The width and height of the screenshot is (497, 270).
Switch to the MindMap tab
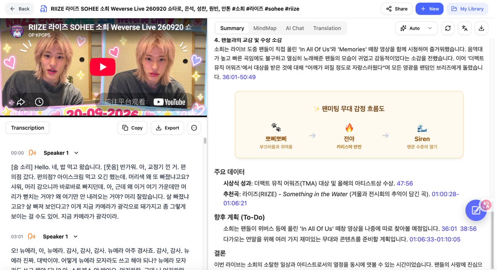click(x=264, y=28)
